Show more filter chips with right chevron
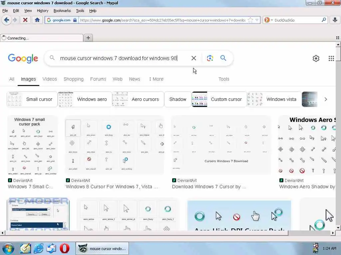The height and width of the screenshot is (255, 341). [x=326, y=99]
